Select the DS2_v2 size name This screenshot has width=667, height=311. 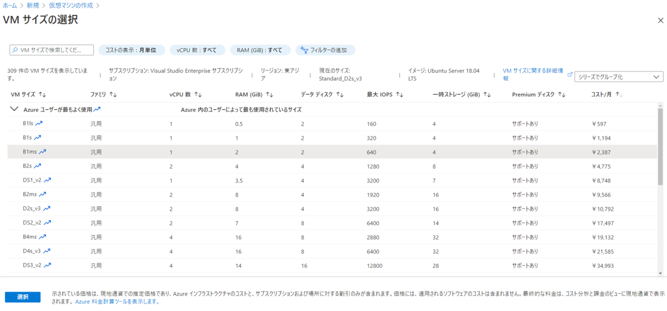[32, 222]
